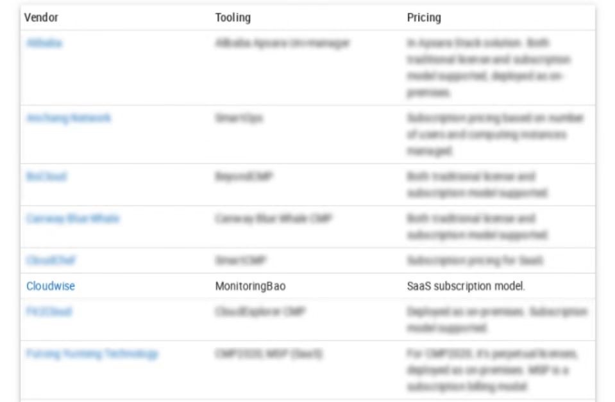
Task: Follow the FIT2Cloud vendor link
Action: (x=49, y=312)
